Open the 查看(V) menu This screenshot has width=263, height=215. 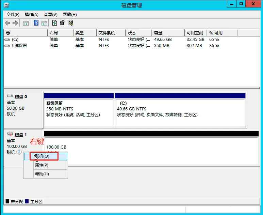[50, 15]
